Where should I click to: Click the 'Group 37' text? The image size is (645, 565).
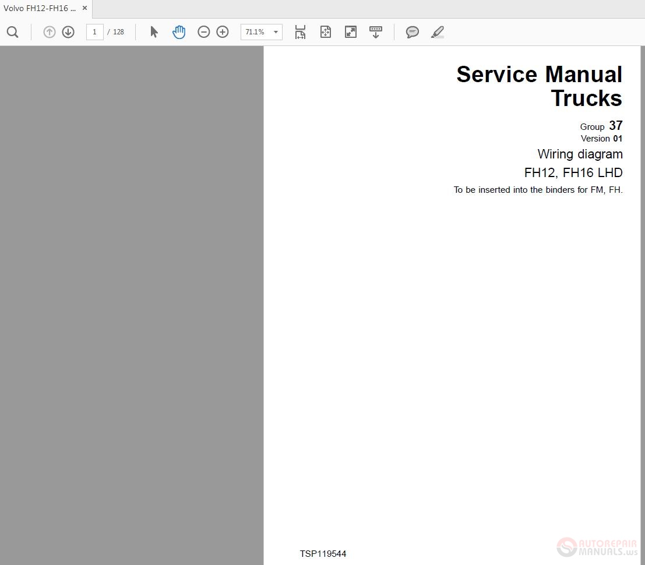[601, 125]
